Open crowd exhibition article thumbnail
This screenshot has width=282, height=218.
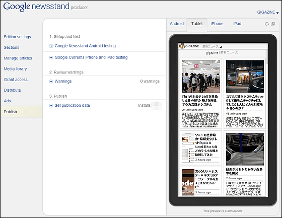(201, 76)
